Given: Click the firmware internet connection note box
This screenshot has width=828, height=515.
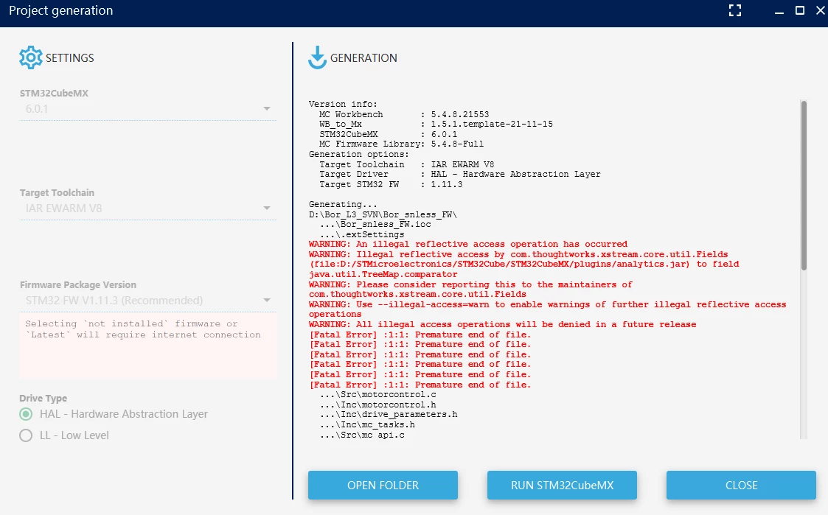Looking at the screenshot, I should click(x=148, y=346).
